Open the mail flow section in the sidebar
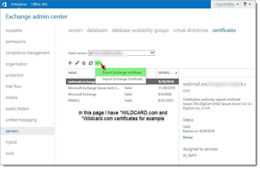 tap(13, 86)
